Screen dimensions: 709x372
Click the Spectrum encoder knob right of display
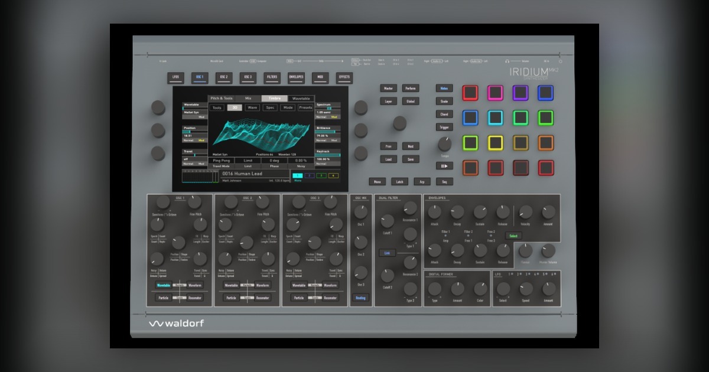[361, 107]
